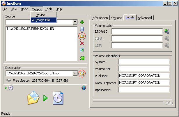Uncheck the Image File output option

pos(43,20)
